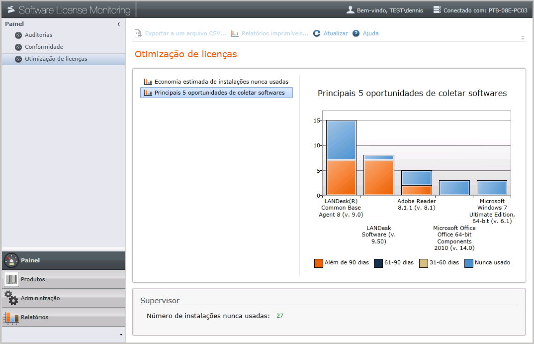Viewport: 534px width, 344px height.
Task: Click the 31-60 dias tan swatch
Action: point(423,263)
